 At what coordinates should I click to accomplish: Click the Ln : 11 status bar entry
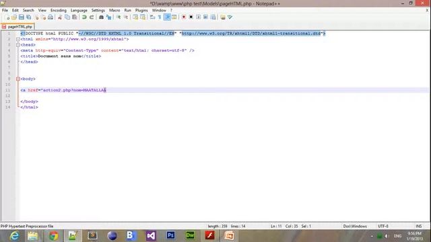(x=276, y=226)
